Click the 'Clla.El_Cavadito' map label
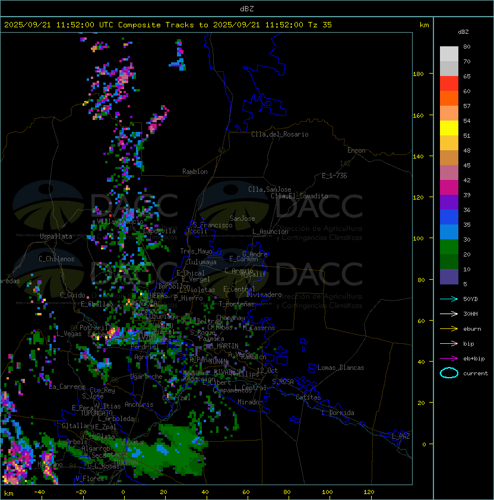Screen dimensions: 494x500 pos(299,196)
